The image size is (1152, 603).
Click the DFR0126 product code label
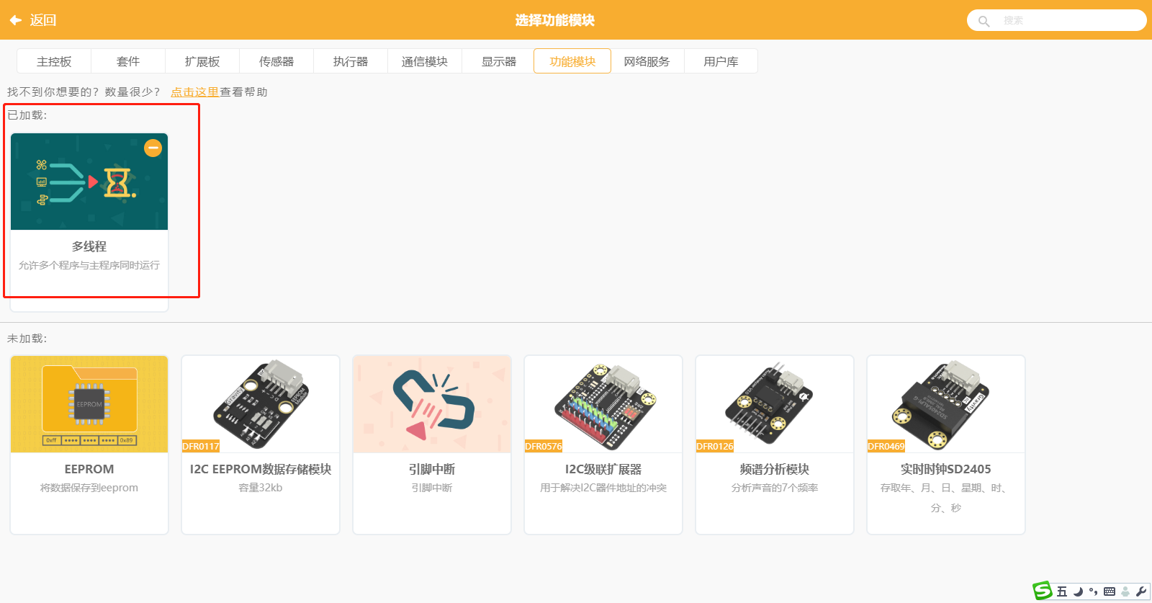(715, 447)
